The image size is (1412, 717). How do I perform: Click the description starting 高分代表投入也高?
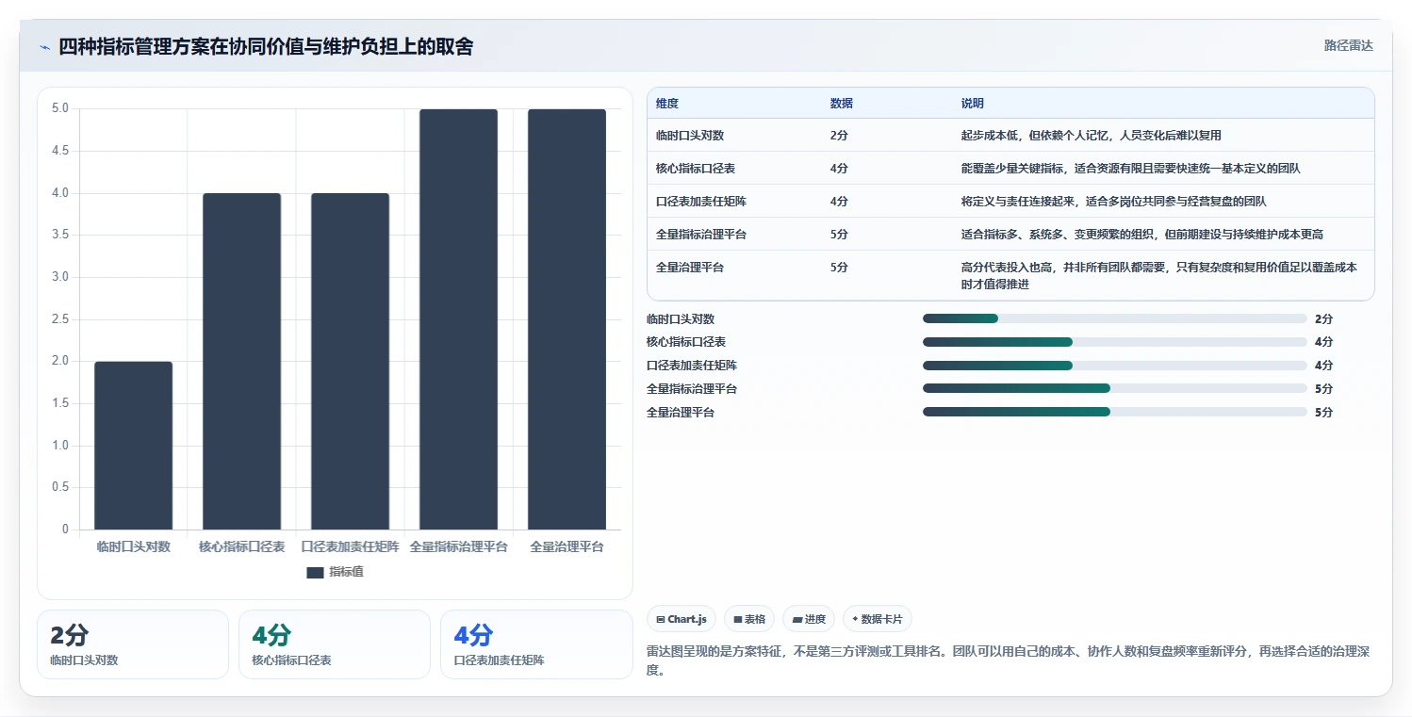(1159, 275)
